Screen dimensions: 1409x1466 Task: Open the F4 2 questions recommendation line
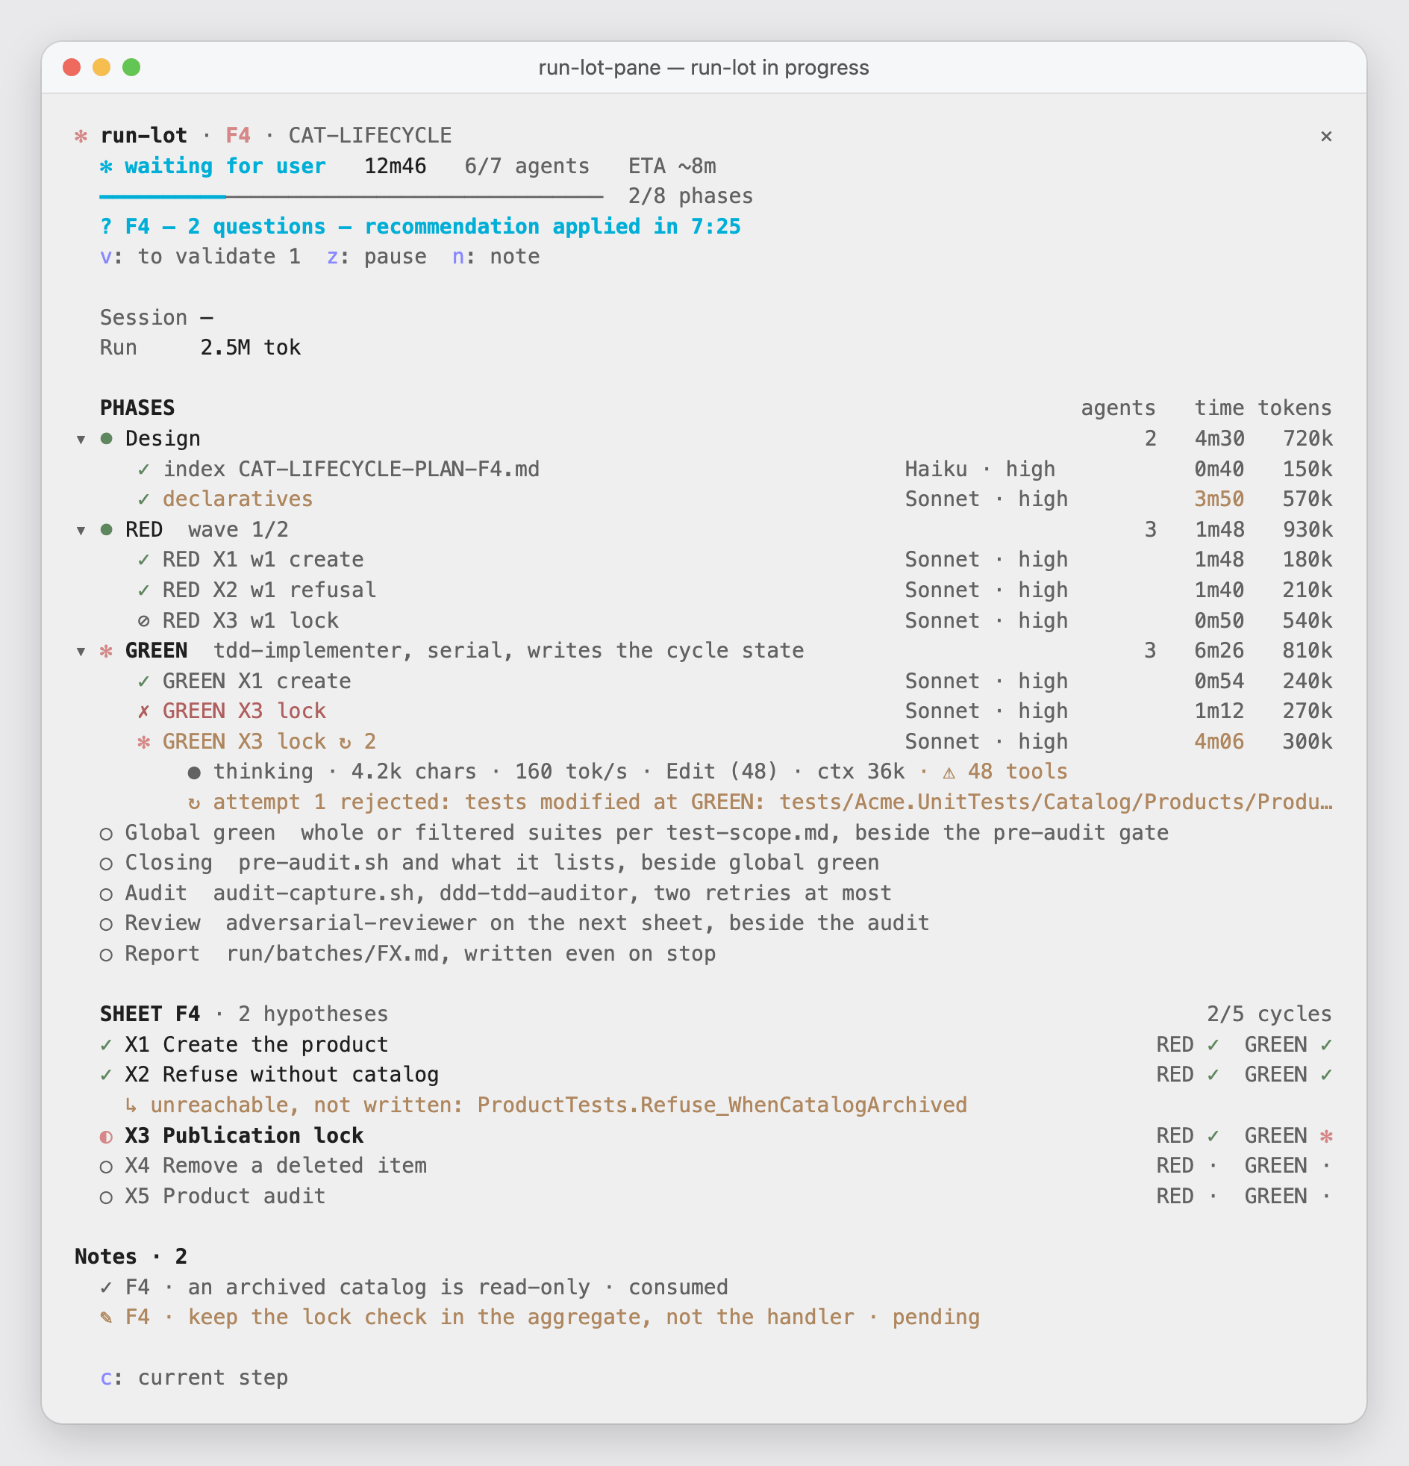419,227
